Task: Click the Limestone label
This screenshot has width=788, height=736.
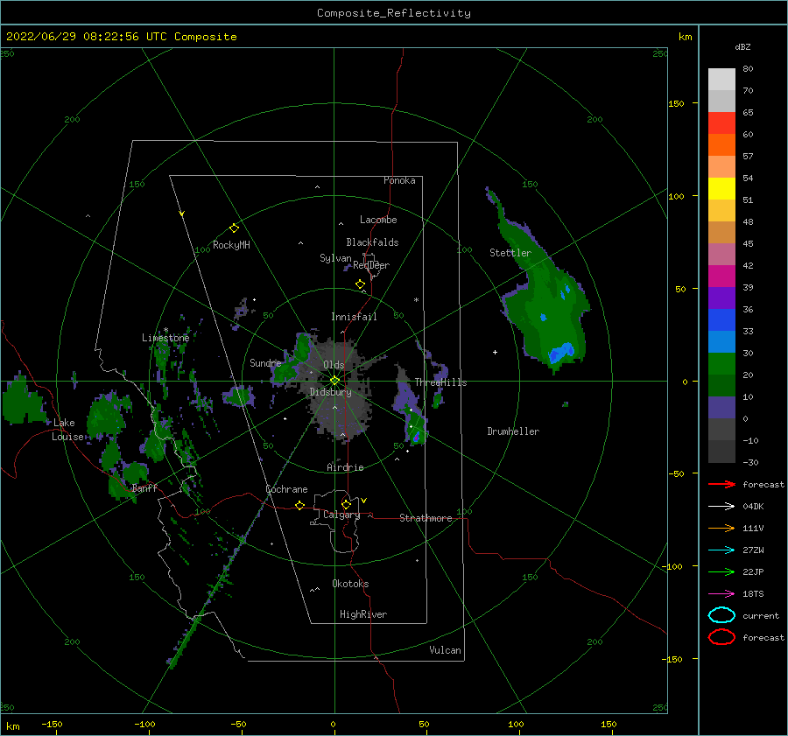Action: point(165,338)
